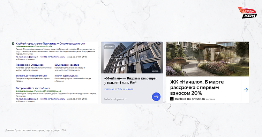Open the 80% видовых квартир sitelink
The height and width of the screenshot is (137, 262).
pyautogui.click(x=67, y=65)
